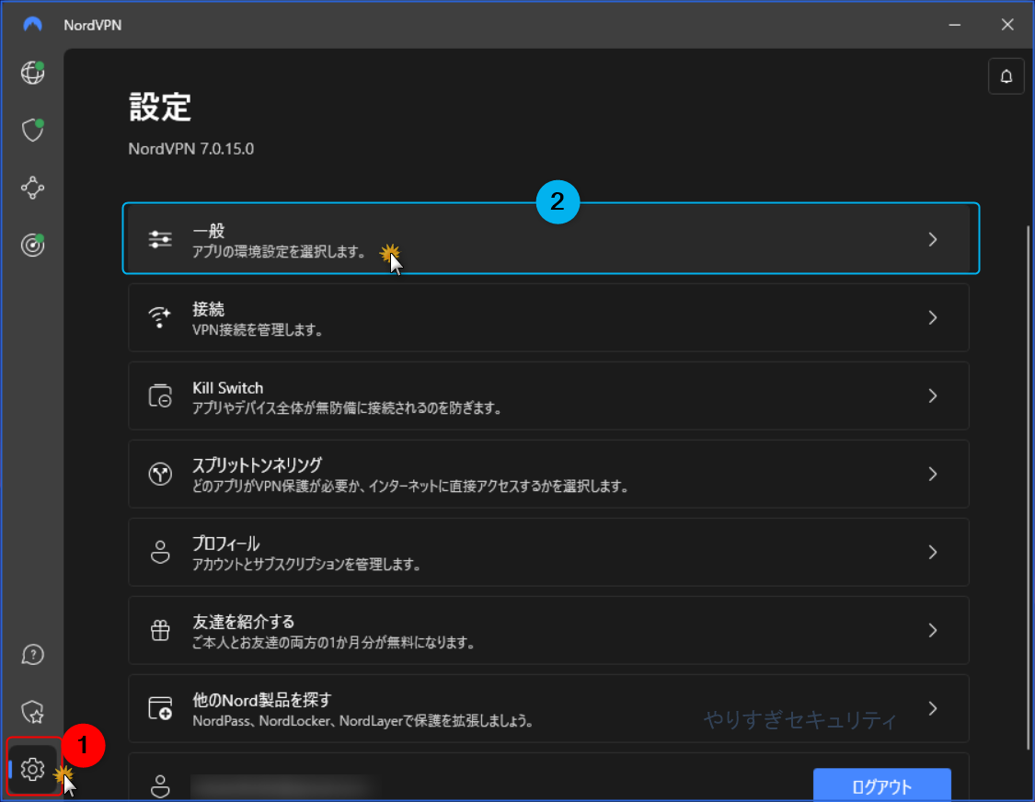Open settings gear icon in sidebar
Image resolution: width=1035 pixels, height=802 pixels.
(x=32, y=769)
